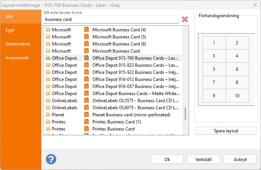This screenshot has height=170, width=261.
Task: Select Microsoft Business Card (6) layout
Action: 119,44
